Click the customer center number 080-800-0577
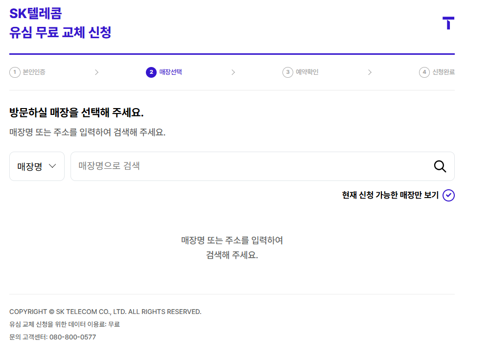 [x=72, y=337]
